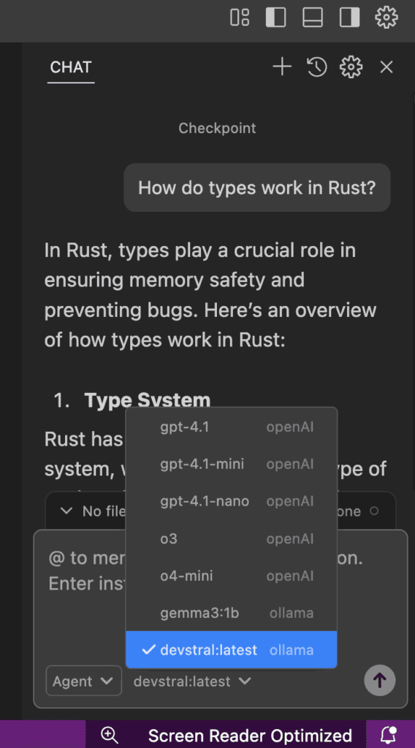Start a new chat with plus icon
Screen dimensions: 415x748
[282, 66]
